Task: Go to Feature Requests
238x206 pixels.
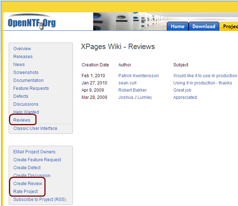Action: coord(31,88)
